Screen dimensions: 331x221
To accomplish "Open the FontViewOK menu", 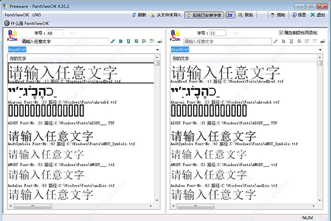I will click(x=17, y=15).
